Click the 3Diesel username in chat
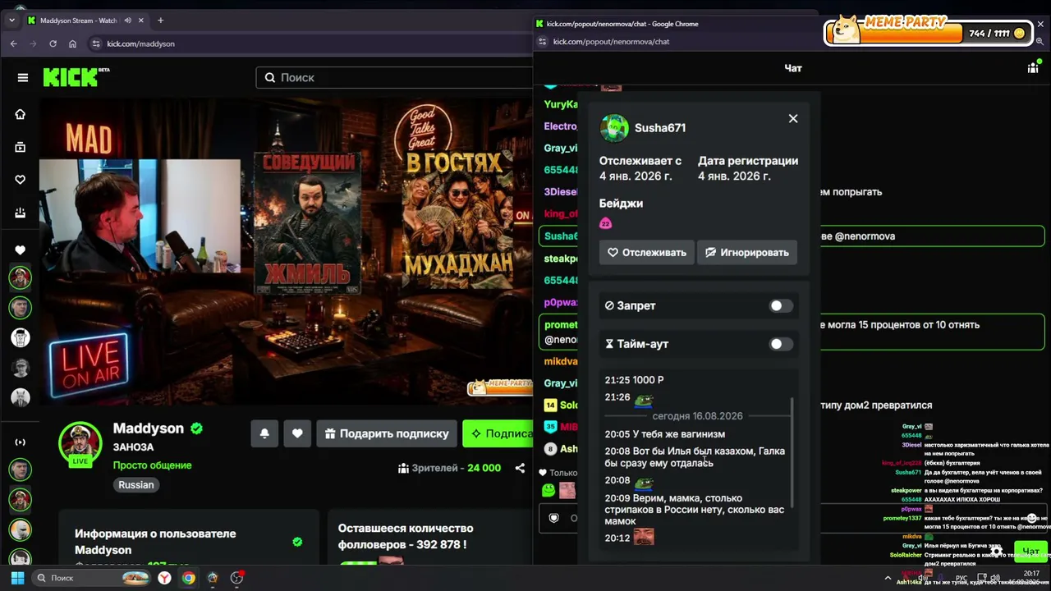The image size is (1051, 591). tap(560, 192)
